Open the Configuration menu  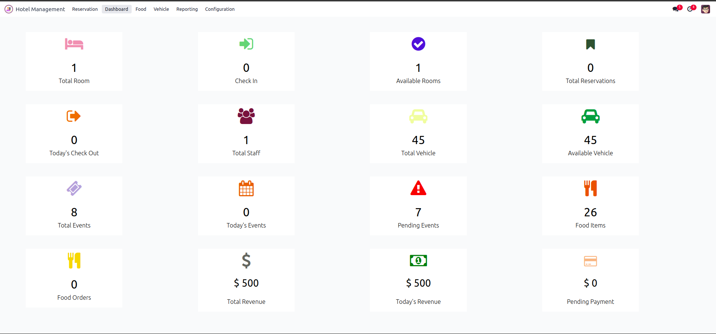(x=220, y=9)
